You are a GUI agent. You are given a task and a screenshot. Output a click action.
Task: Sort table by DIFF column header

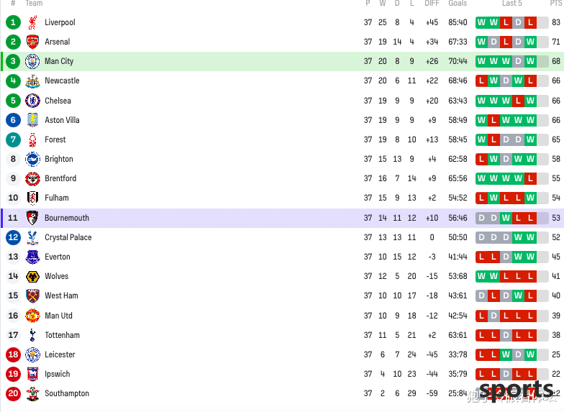click(432, 3)
